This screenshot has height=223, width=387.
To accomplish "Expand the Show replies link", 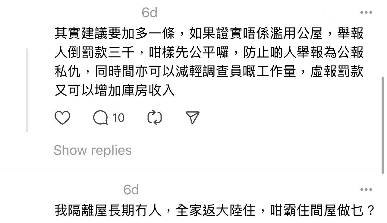I will [93, 150].
